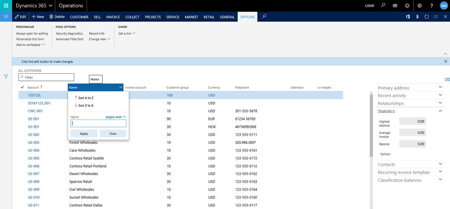Select the Sparrow Retail name cell
The width and height of the screenshot is (450, 209).
point(81,181)
